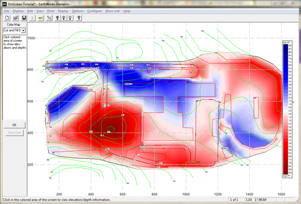Click the middle zoom magnifier icon

64,18
